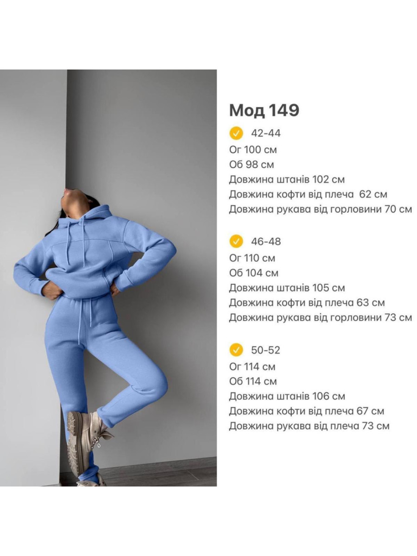Click Довжина рукава від горловини 73 см
The width and height of the screenshot is (417, 556).
pos(321,318)
